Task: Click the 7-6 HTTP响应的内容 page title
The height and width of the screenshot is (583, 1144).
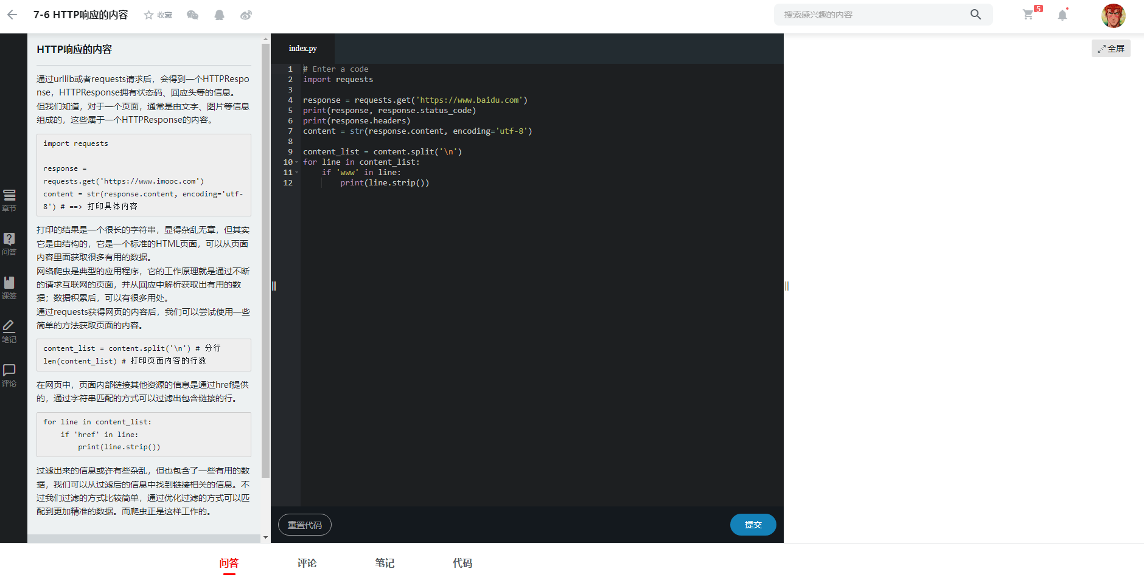Action: click(81, 15)
